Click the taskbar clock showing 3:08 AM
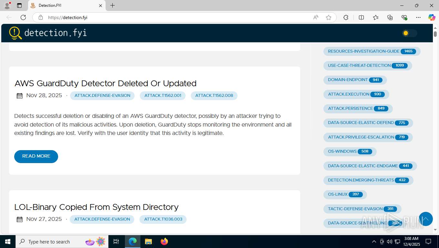 pyautogui.click(x=411, y=242)
